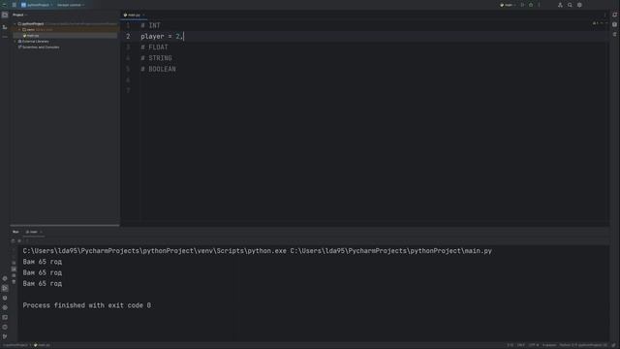Change line separator in status bar
Image resolution: width=620 pixels, height=349 pixels.
click(521, 345)
